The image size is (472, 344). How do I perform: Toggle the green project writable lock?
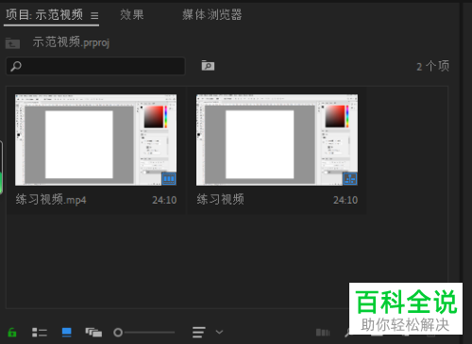point(12,332)
